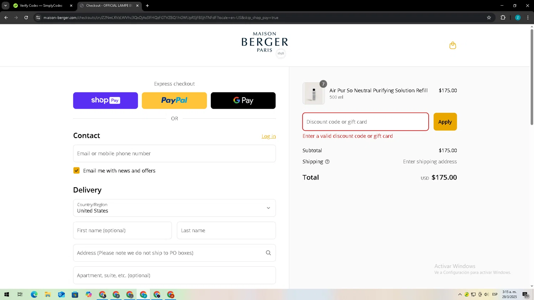The image size is (534, 300).
Task: Click the page vertical scrollbar
Action: [532, 76]
